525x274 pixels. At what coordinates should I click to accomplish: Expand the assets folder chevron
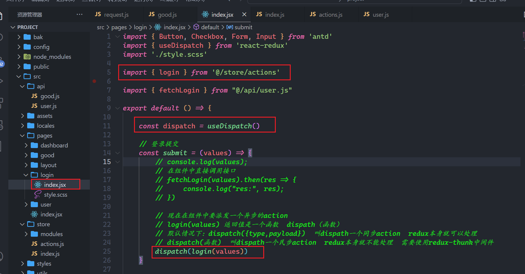22,116
